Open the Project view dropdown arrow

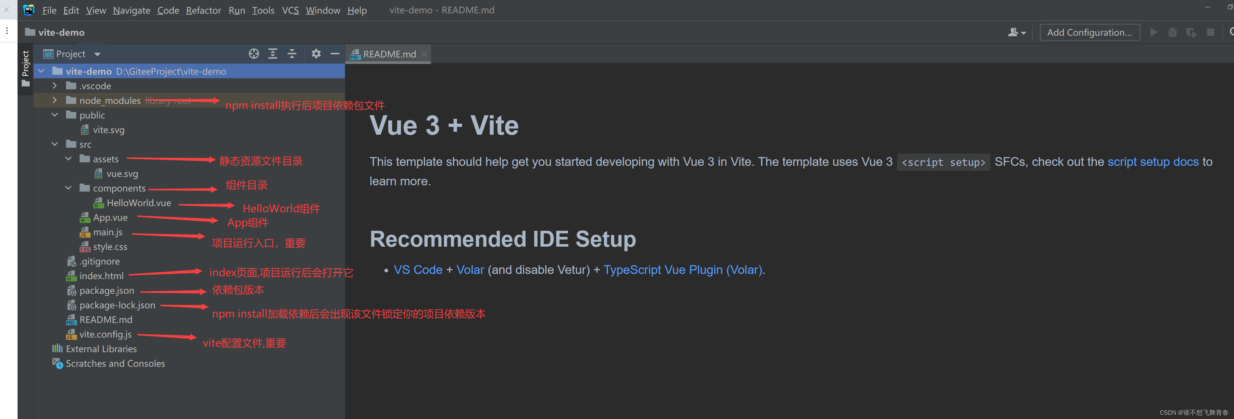[97, 54]
